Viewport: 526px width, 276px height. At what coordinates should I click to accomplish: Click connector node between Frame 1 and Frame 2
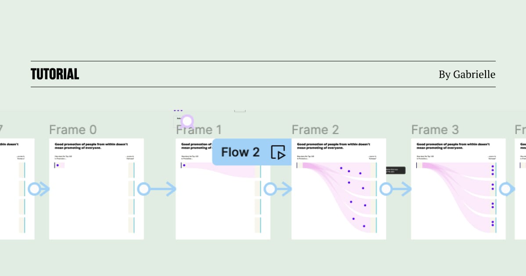(x=270, y=189)
